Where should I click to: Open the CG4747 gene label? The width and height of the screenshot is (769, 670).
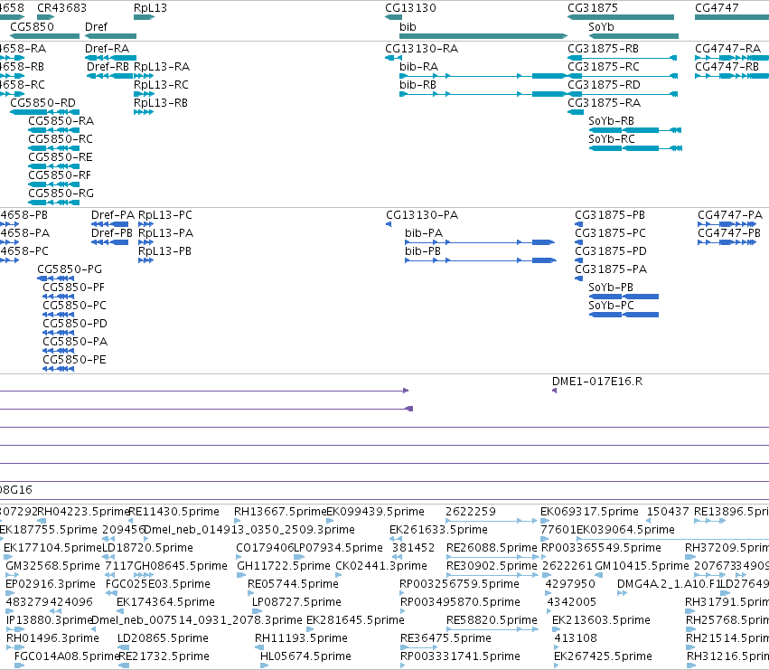click(x=717, y=8)
